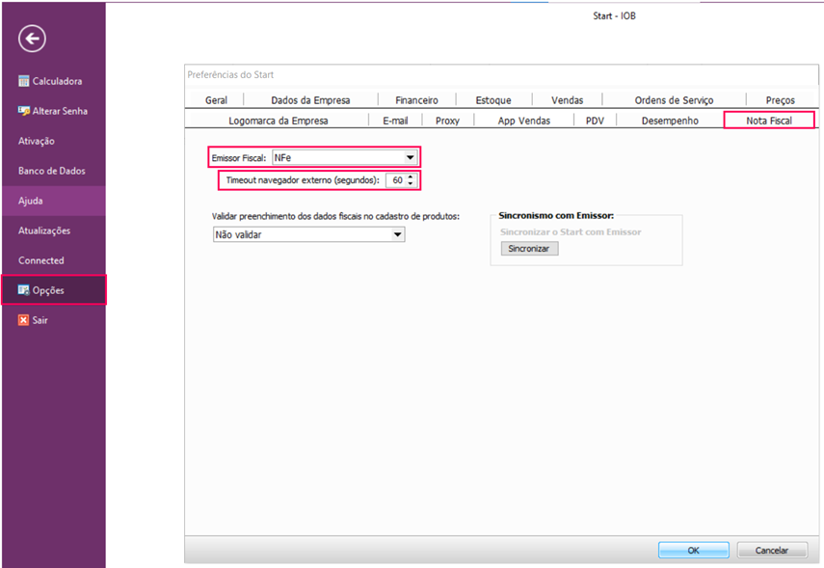Click the red Sair exit icon
This screenshot has width=824, height=568.
click(x=24, y=320)
